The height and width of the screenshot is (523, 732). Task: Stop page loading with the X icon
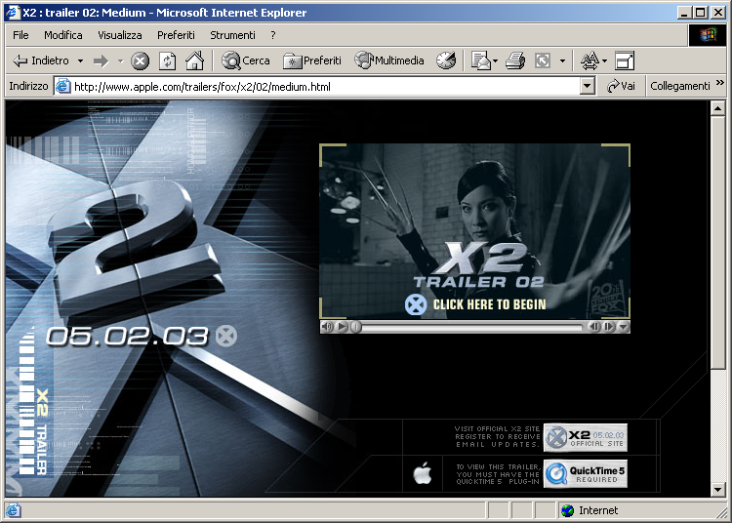(140, 61)
